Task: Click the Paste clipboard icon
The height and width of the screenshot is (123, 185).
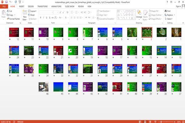Action: coord(3,13)
